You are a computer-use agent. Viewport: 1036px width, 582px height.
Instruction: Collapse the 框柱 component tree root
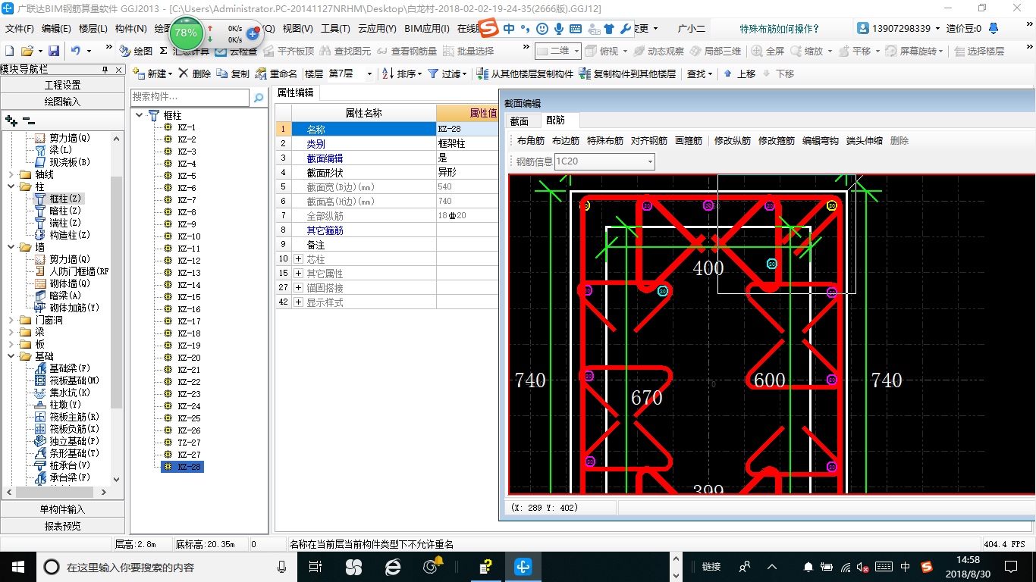coord(139,115)
